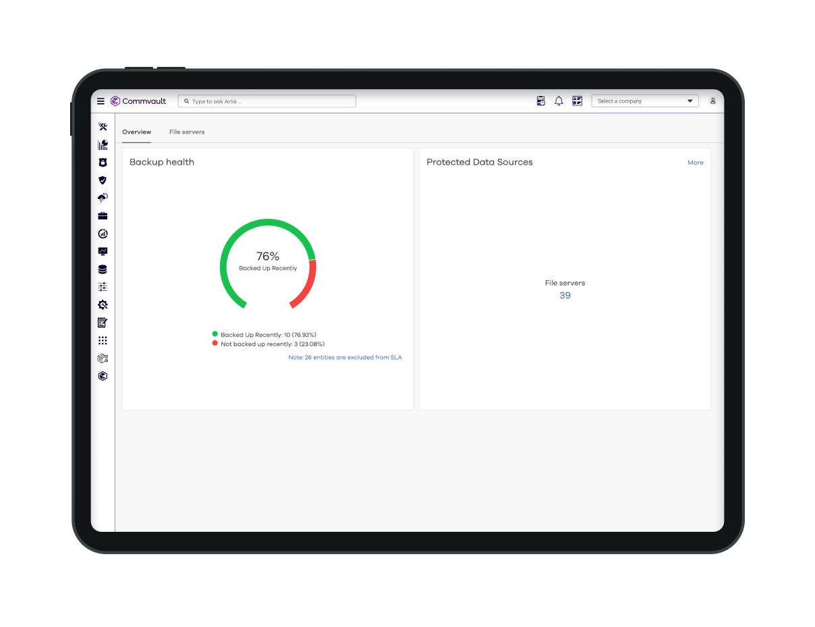Click the Type to ask Arlie search field
Screen dimensions: 815x627
pyautogui.click(x=267, y=101)
